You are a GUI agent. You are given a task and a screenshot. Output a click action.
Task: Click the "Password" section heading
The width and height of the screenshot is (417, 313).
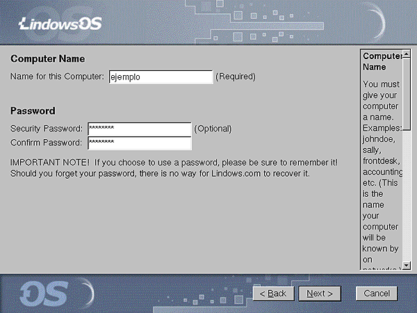click(x=33, y=111)
